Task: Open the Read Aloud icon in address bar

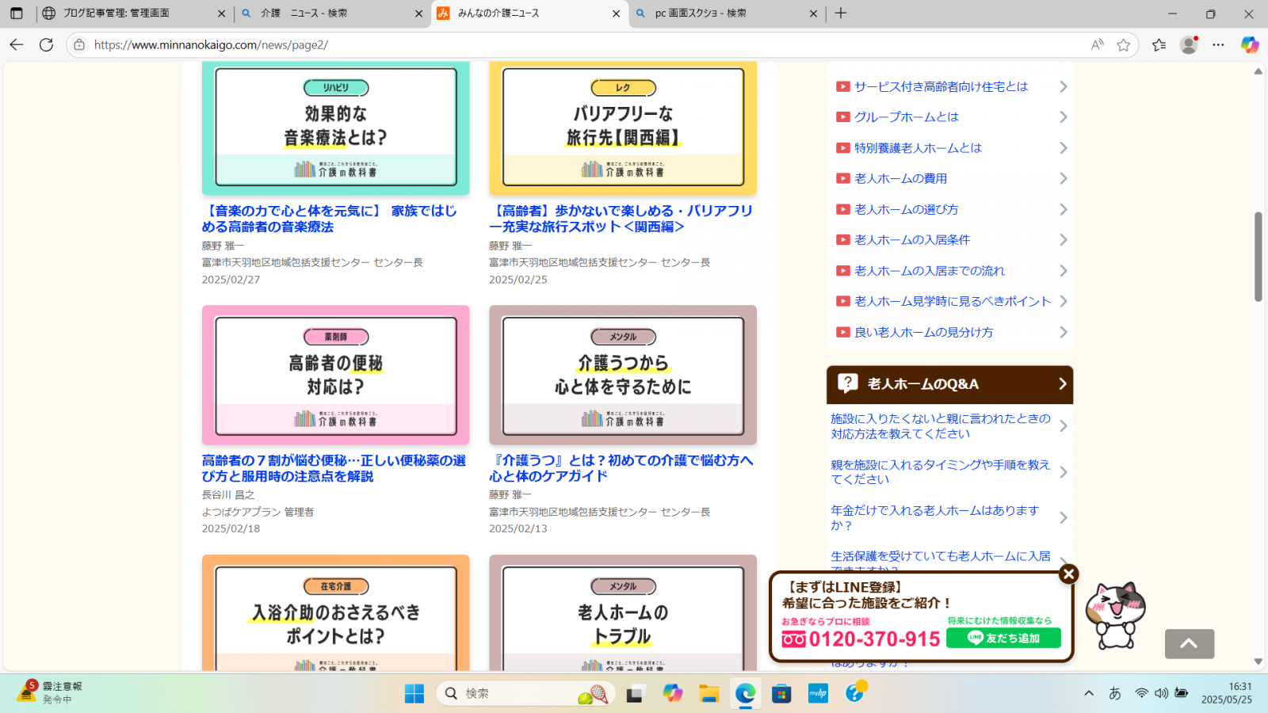Action: pos(1097,45)
